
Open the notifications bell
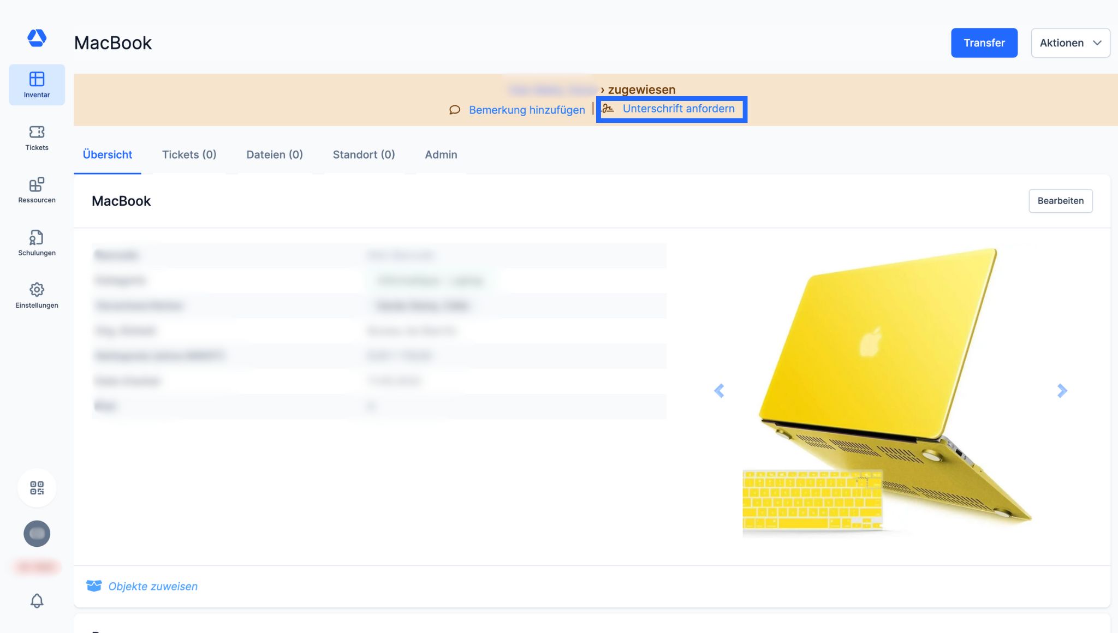pos(37,601)
